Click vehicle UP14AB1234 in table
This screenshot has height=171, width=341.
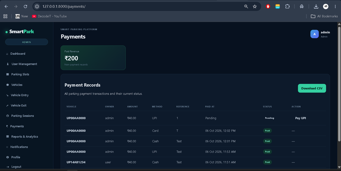tap(76, 162)
